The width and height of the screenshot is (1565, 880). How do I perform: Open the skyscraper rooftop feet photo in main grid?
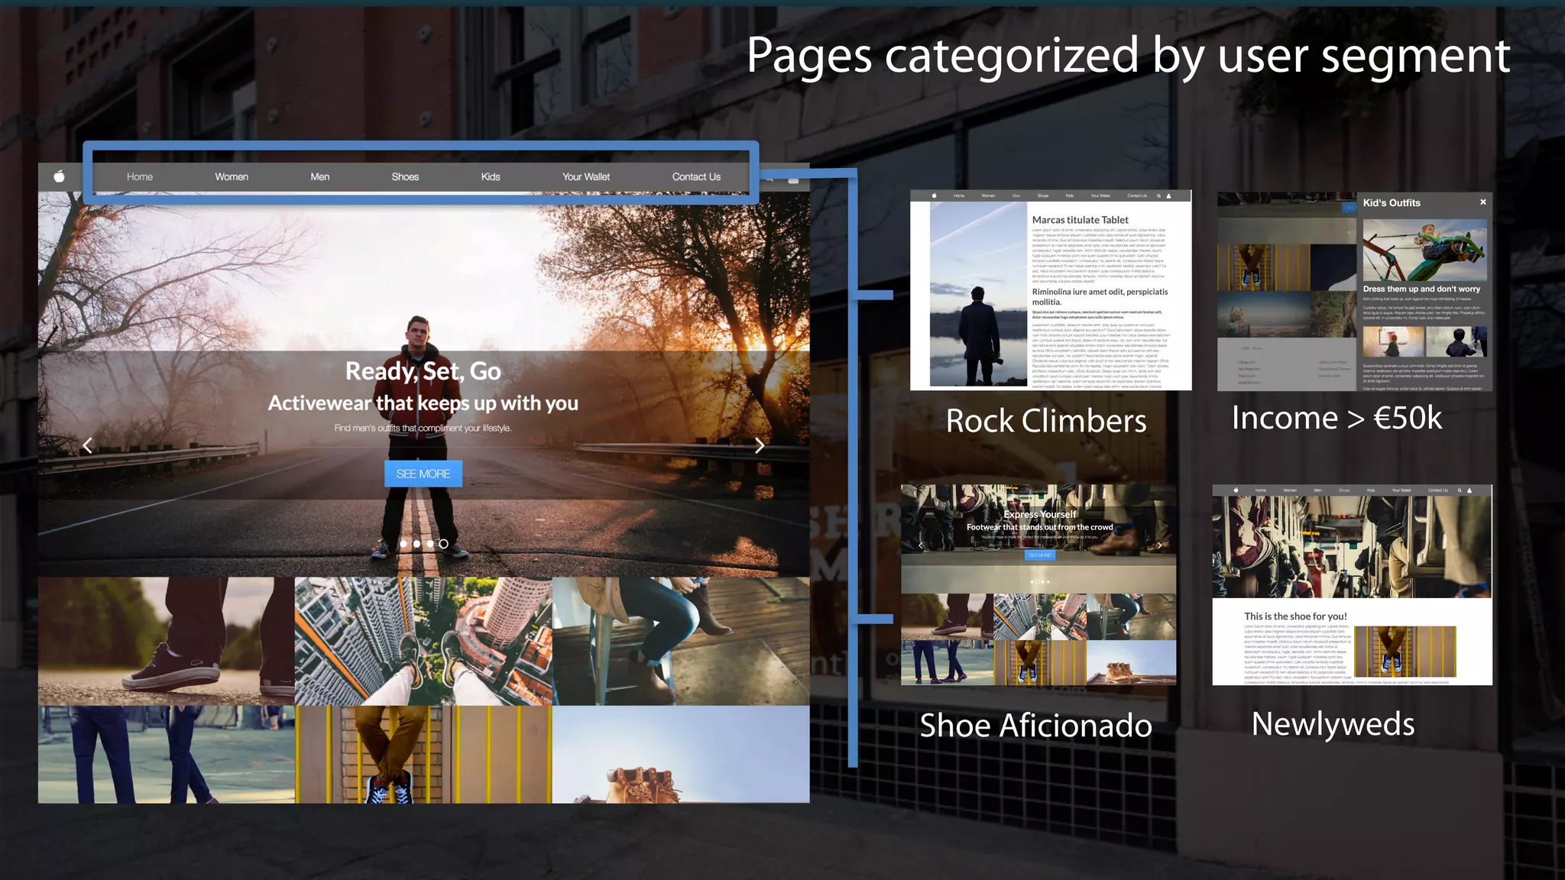coord(423,641)
